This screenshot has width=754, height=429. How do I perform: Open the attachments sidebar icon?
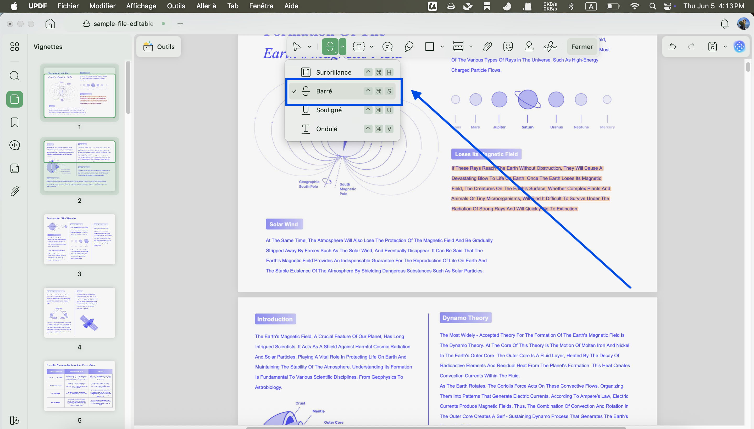[14, 191]
